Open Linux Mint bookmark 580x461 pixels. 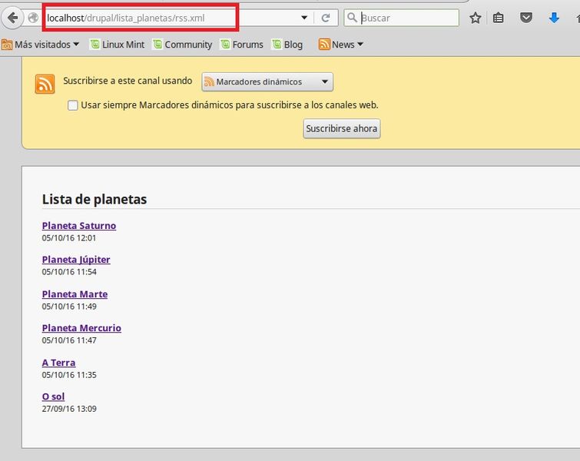(118, 45)
